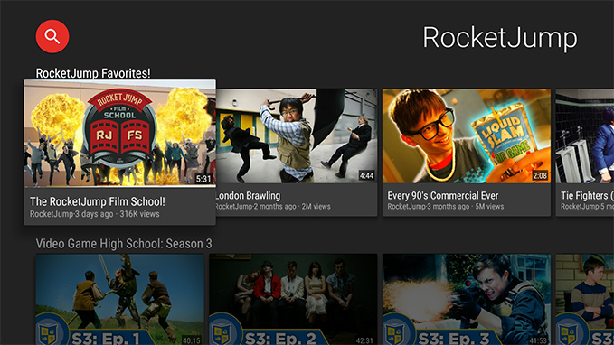
Task: Open The RocketJump Film School thumbnail
Action: [x=120, y=134]
